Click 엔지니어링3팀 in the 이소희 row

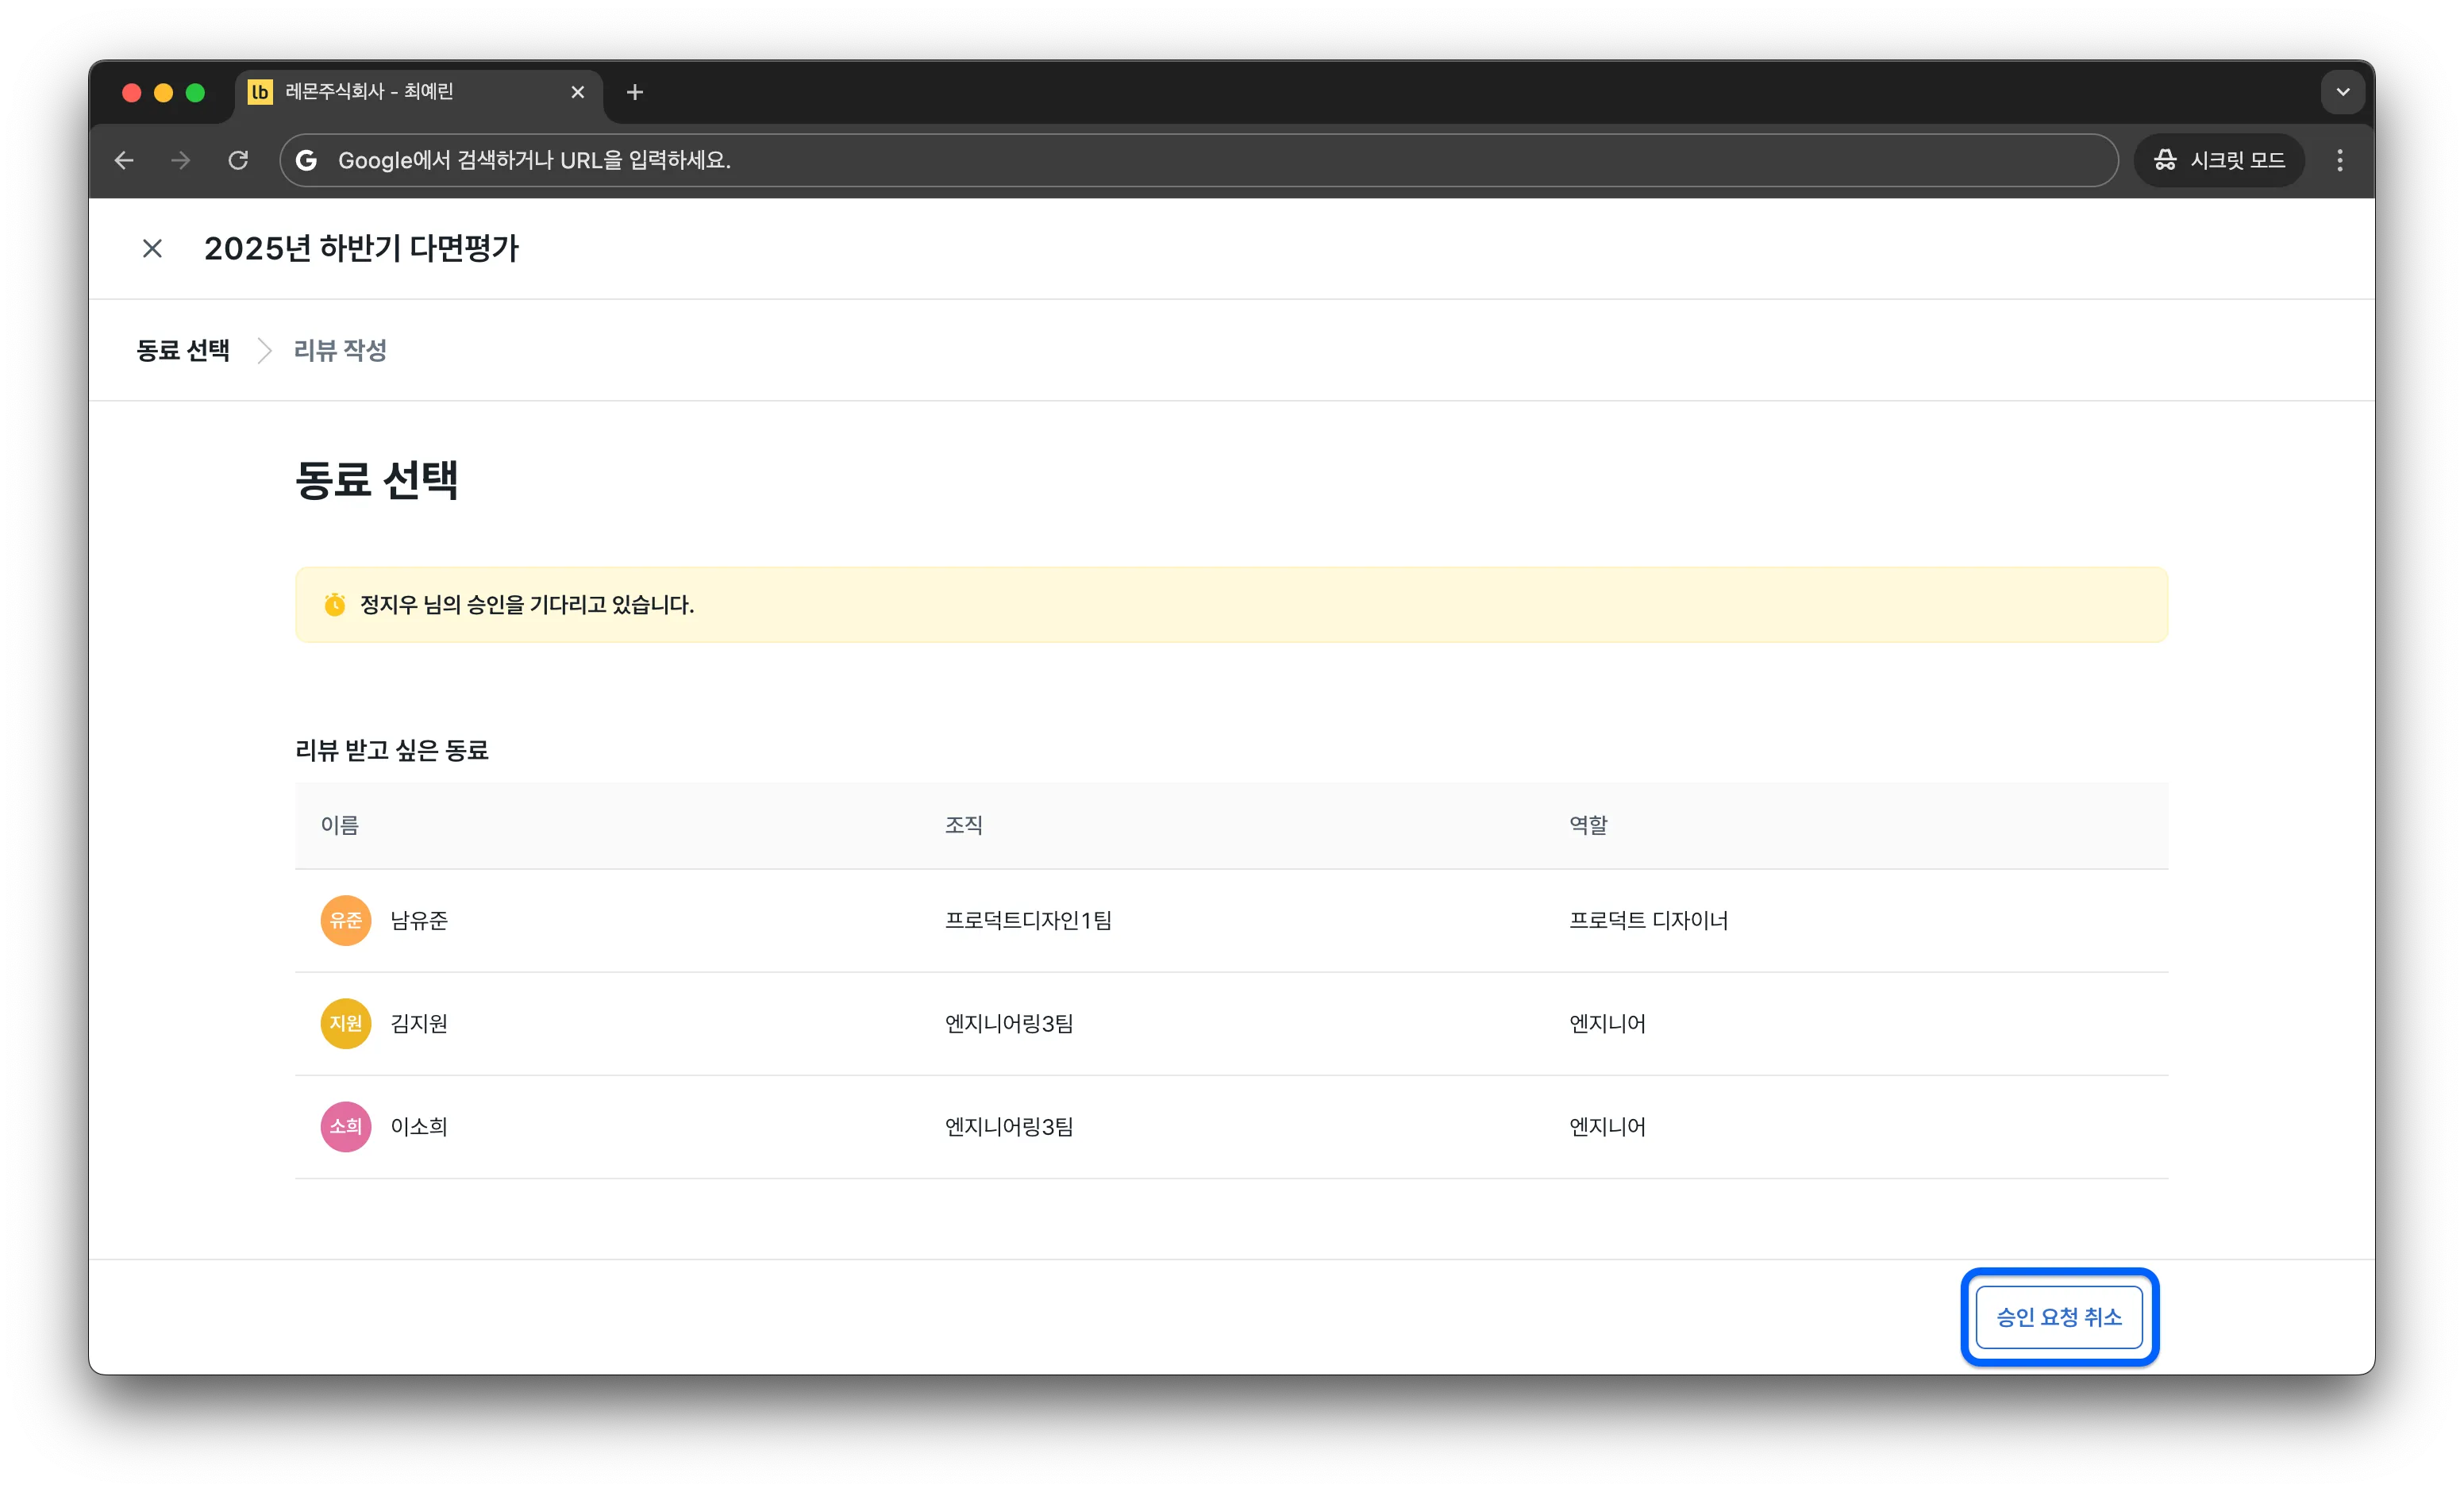pyautogui.click(x=1009, y=1126)
